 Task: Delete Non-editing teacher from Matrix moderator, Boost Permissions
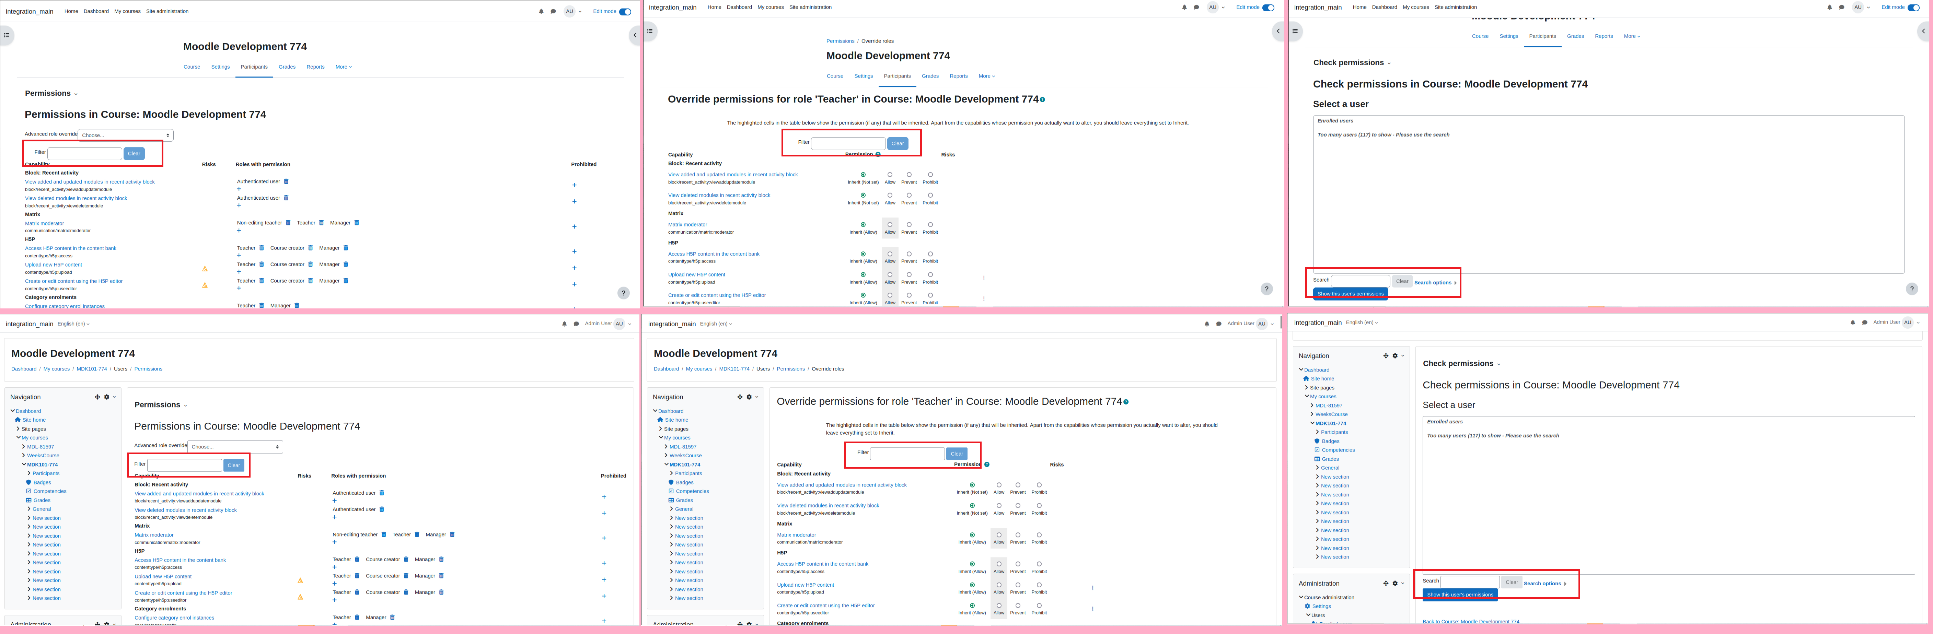coord(288,223)
